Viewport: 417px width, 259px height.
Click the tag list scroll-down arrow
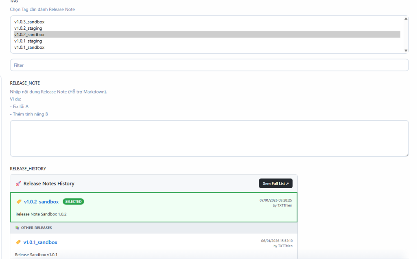pos(406,50)
